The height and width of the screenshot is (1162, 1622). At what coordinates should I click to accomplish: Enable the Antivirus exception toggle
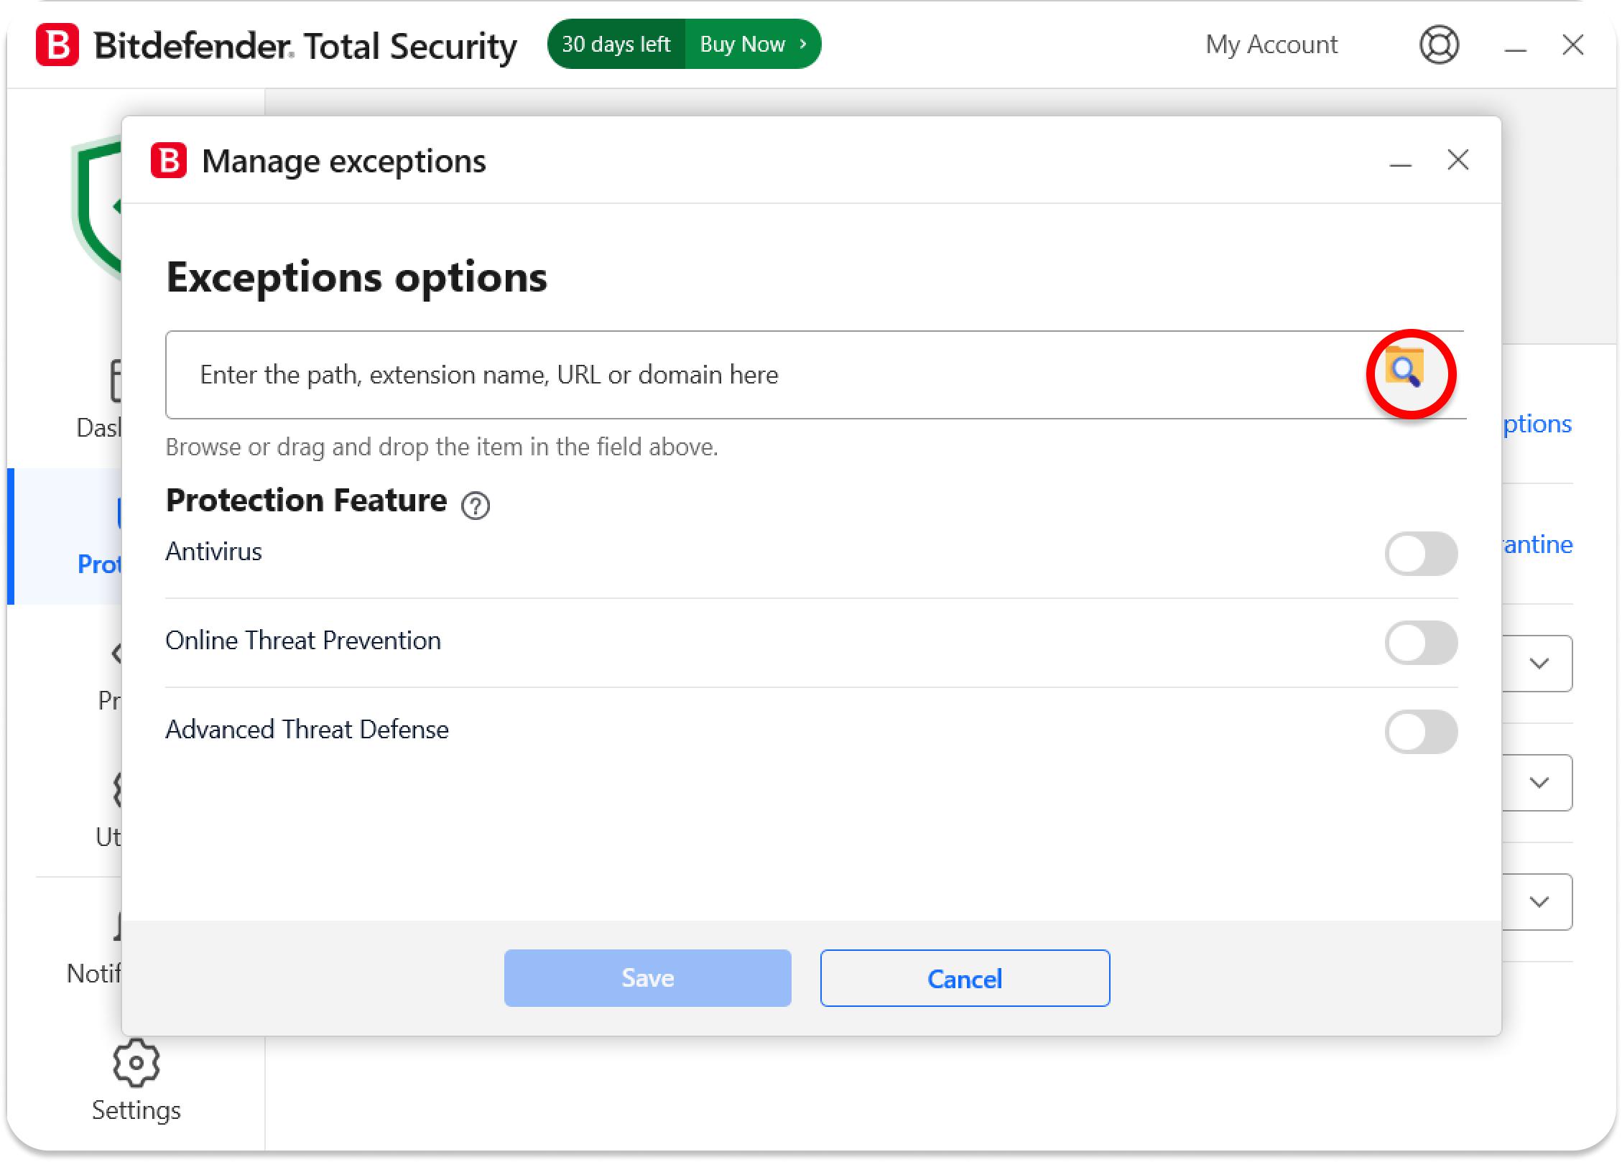click(1420, 554)
